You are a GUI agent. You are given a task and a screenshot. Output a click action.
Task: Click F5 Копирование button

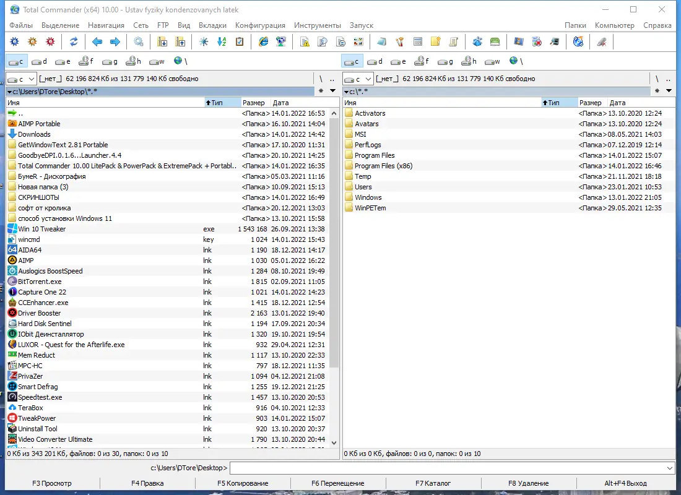pos(243,483)
